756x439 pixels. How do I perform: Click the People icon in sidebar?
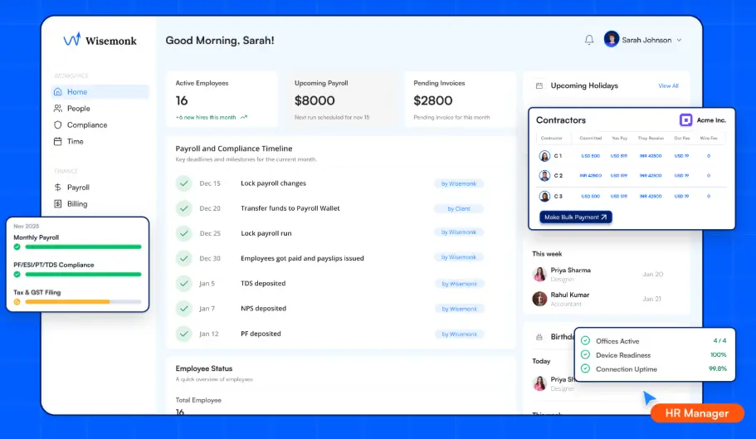tap(58, 109)
